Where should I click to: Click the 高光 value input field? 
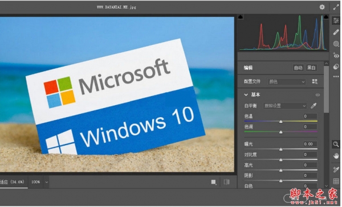(x=310, y=165)
